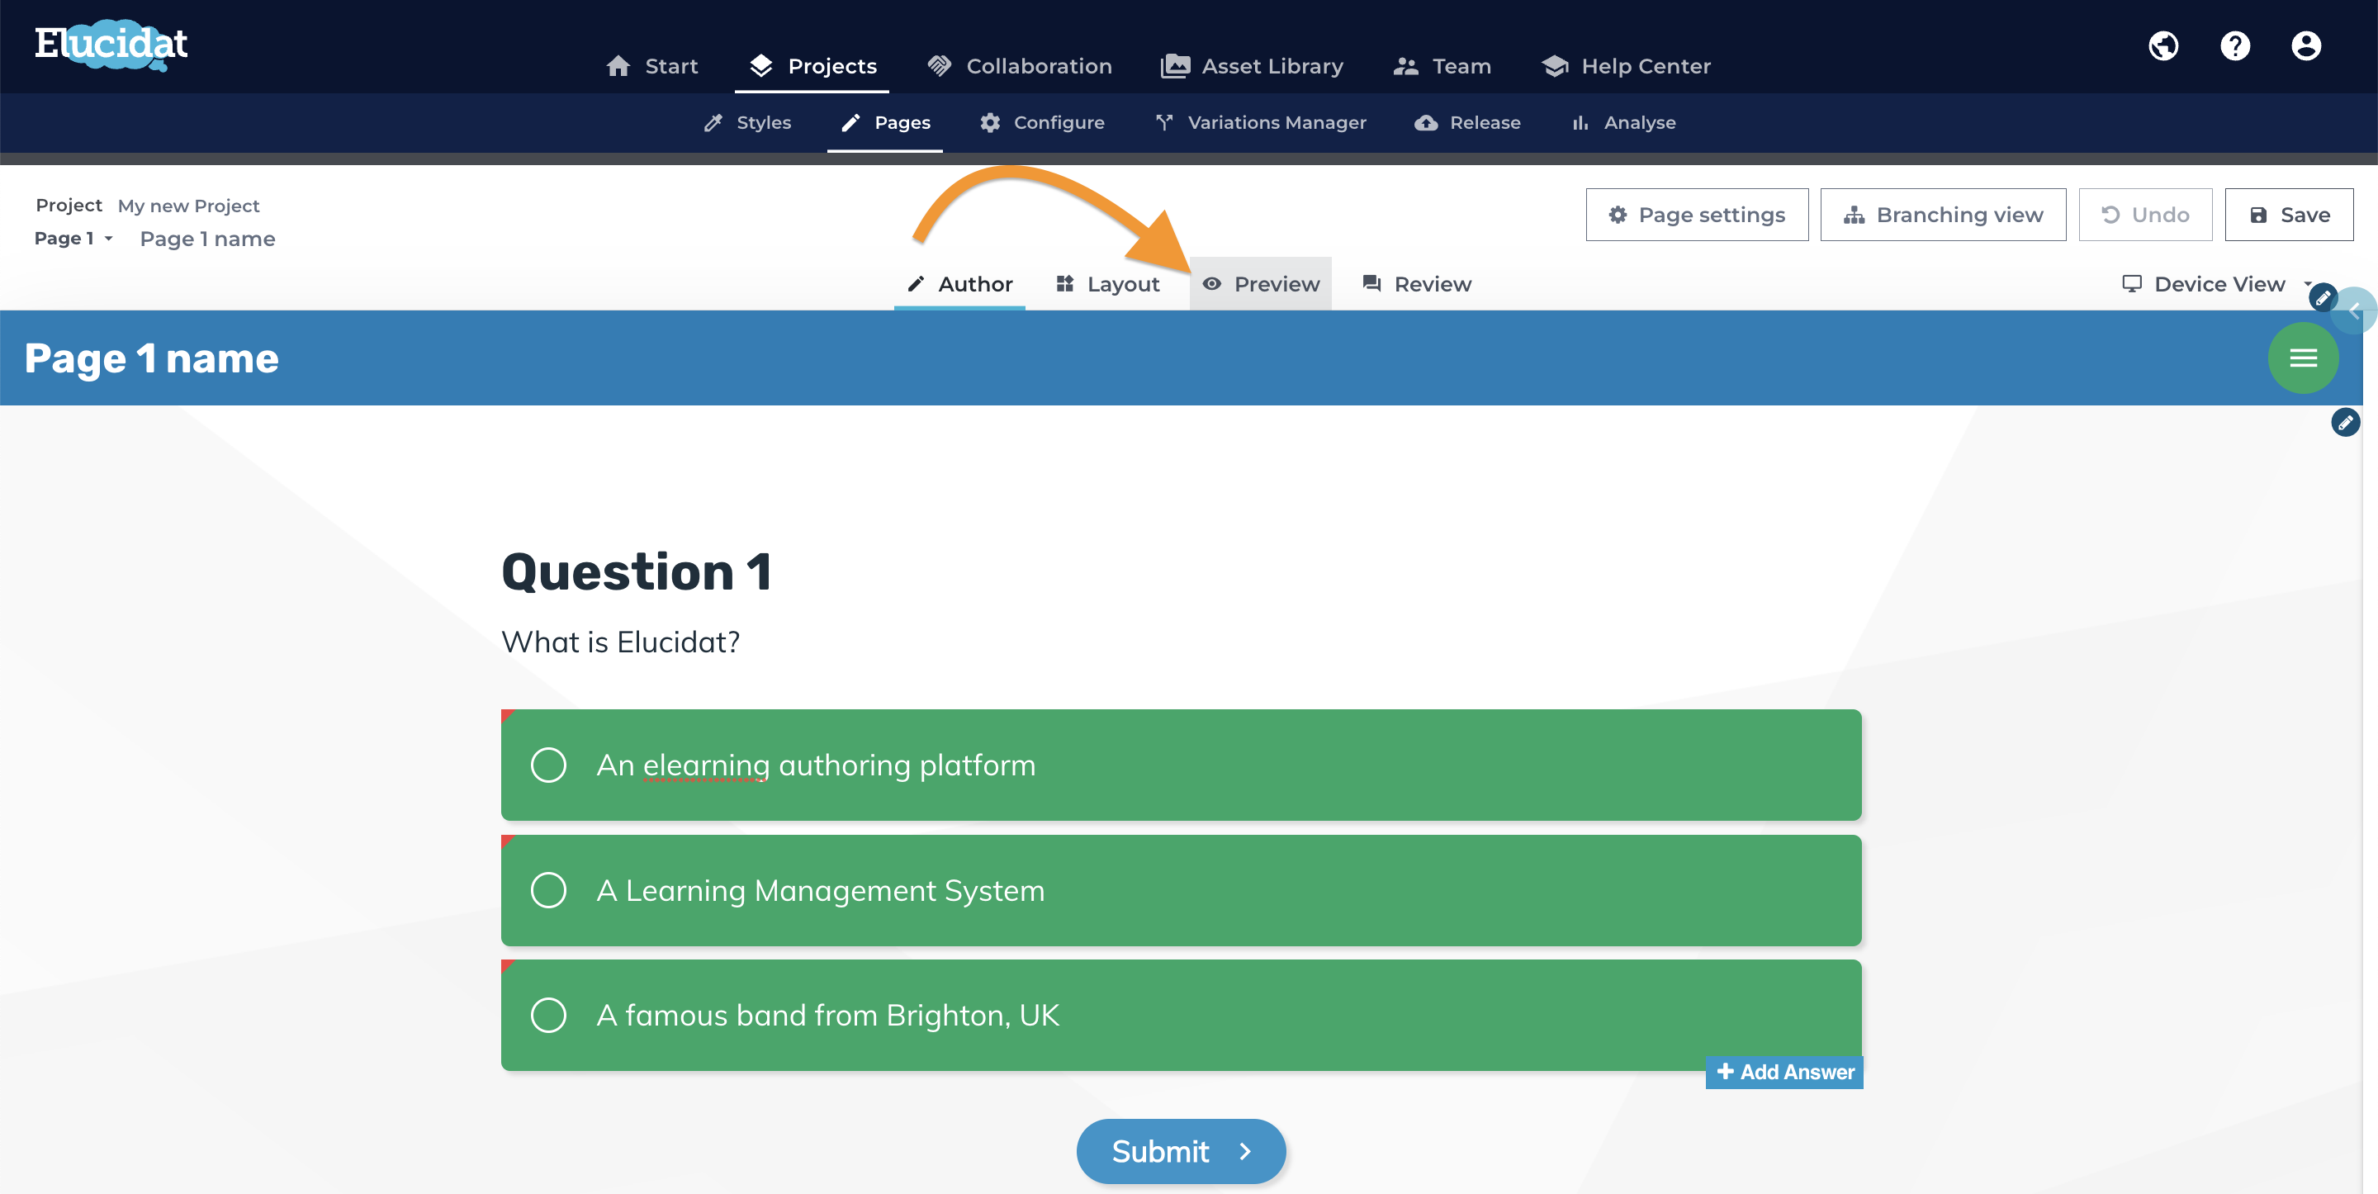Click the Undo button
2378x1194 pixels.
coord(2144,214)
